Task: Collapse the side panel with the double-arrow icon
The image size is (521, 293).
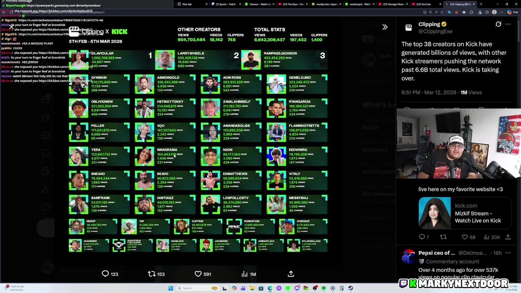Action: tap(385, 27)
